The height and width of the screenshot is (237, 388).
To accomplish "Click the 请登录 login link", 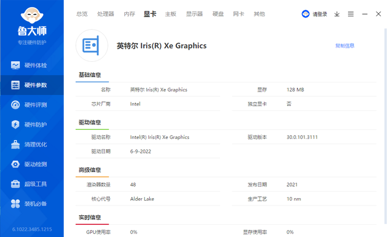I will [x=319, y=14].
